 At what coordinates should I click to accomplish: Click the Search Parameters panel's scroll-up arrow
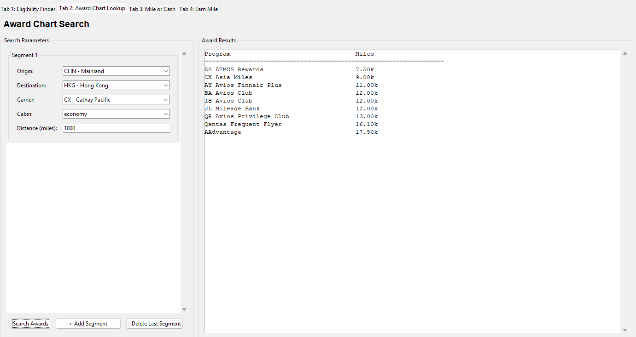coord(184,53)
